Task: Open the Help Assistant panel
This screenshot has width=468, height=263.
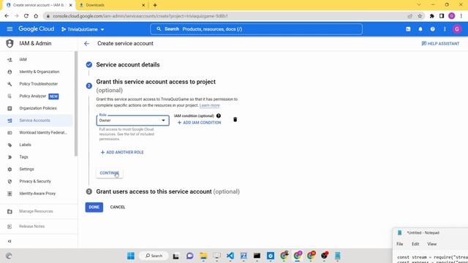Action: coord(440,44)
